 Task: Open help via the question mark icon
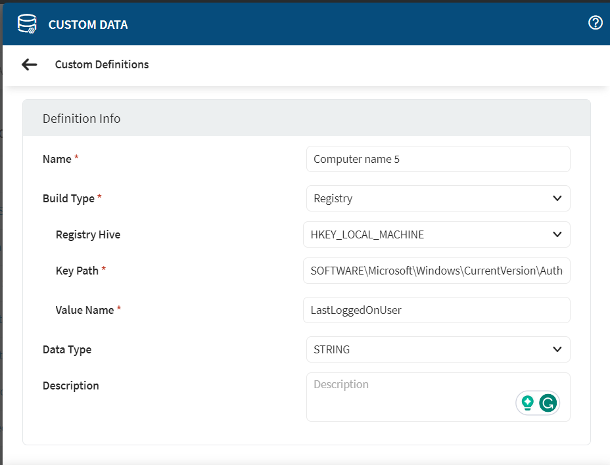[x=595, y=24]
